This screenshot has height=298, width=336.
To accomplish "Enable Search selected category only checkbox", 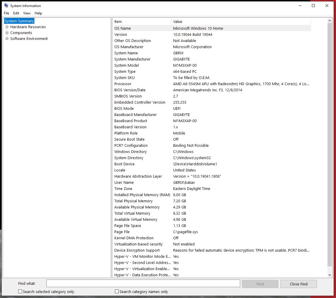I will pos(20,292).
